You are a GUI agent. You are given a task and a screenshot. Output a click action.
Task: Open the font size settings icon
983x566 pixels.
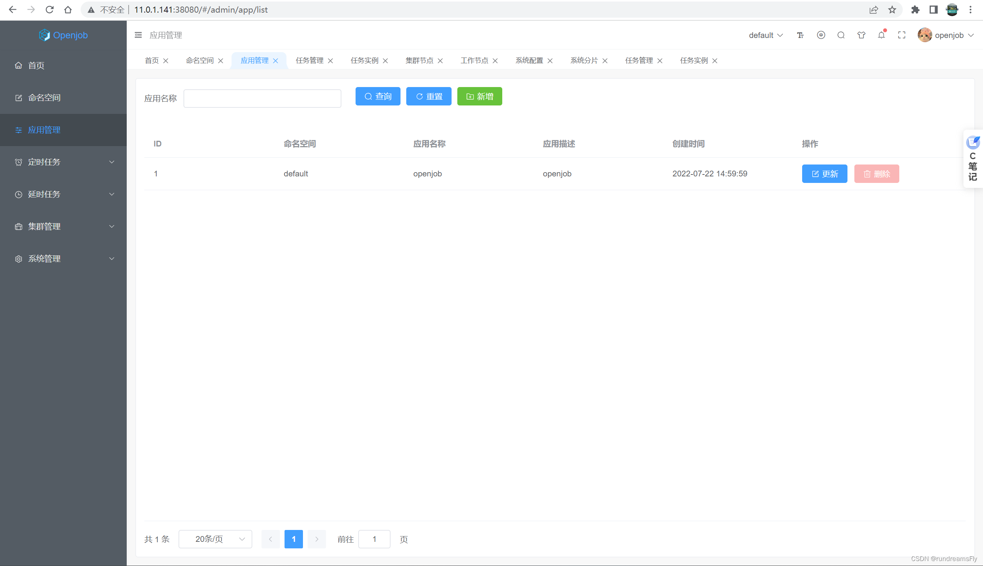click(800, 35)
